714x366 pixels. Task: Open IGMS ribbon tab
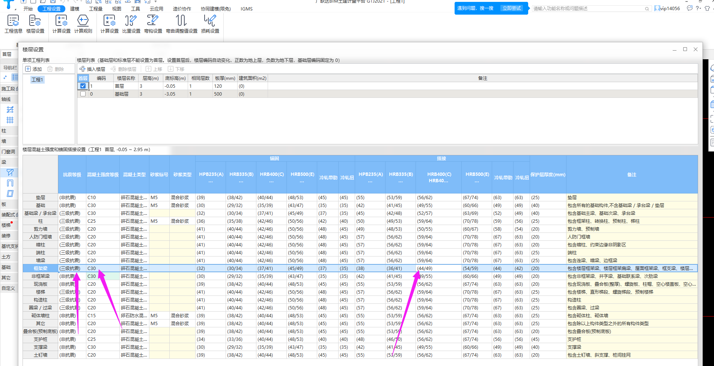(x=247, y=9)
